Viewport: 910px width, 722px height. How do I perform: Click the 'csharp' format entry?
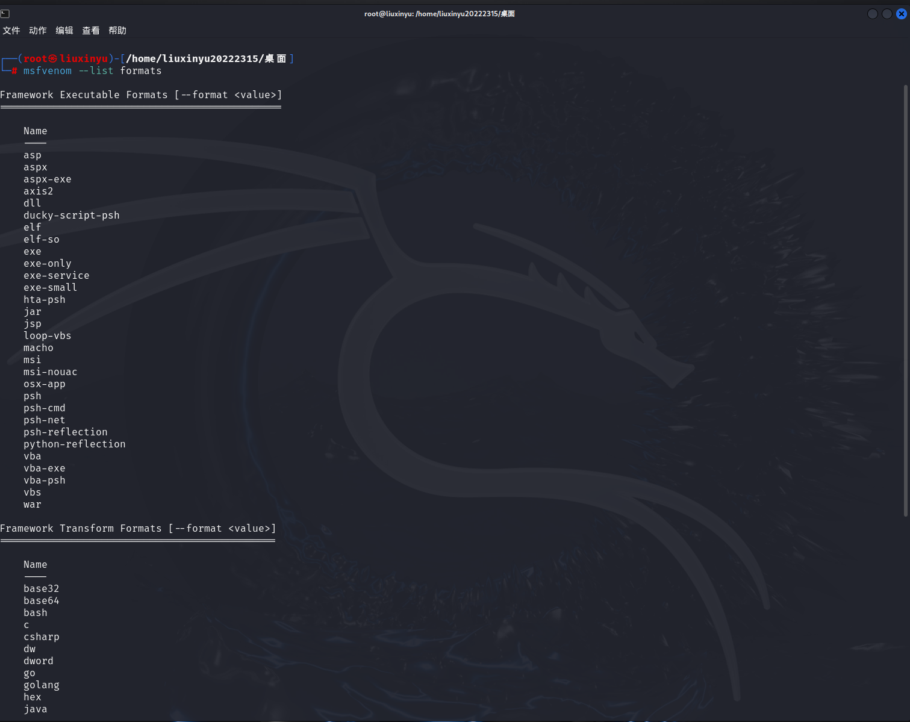(x=42, y=637)
